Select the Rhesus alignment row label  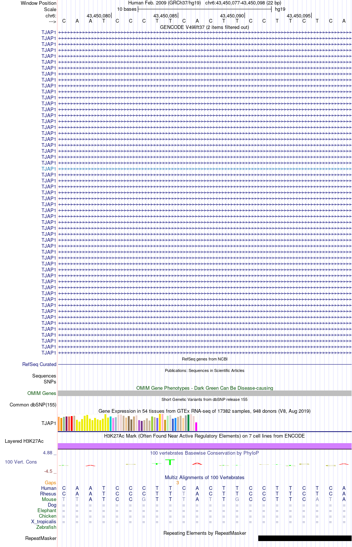48,494
